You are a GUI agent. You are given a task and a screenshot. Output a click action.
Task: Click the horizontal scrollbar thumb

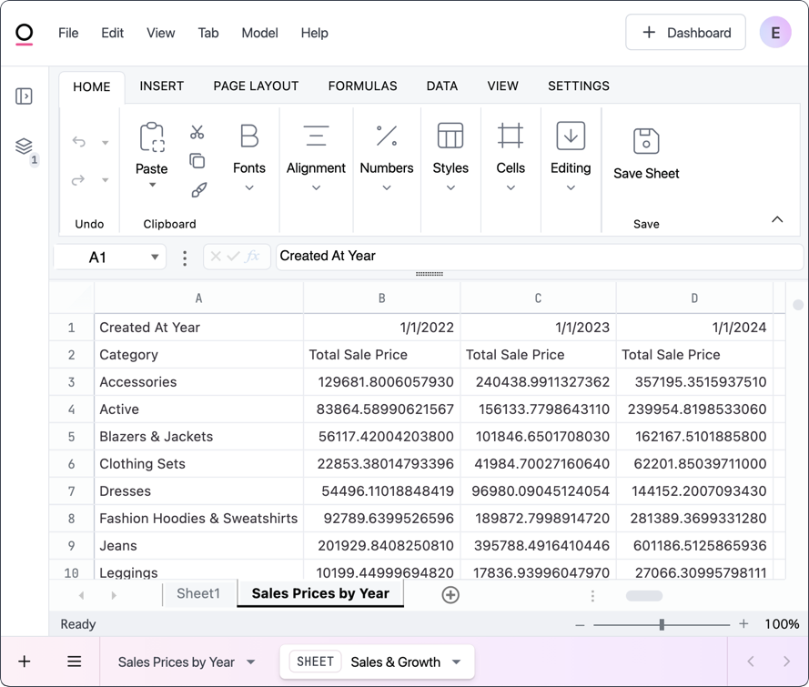coord(644,596)
